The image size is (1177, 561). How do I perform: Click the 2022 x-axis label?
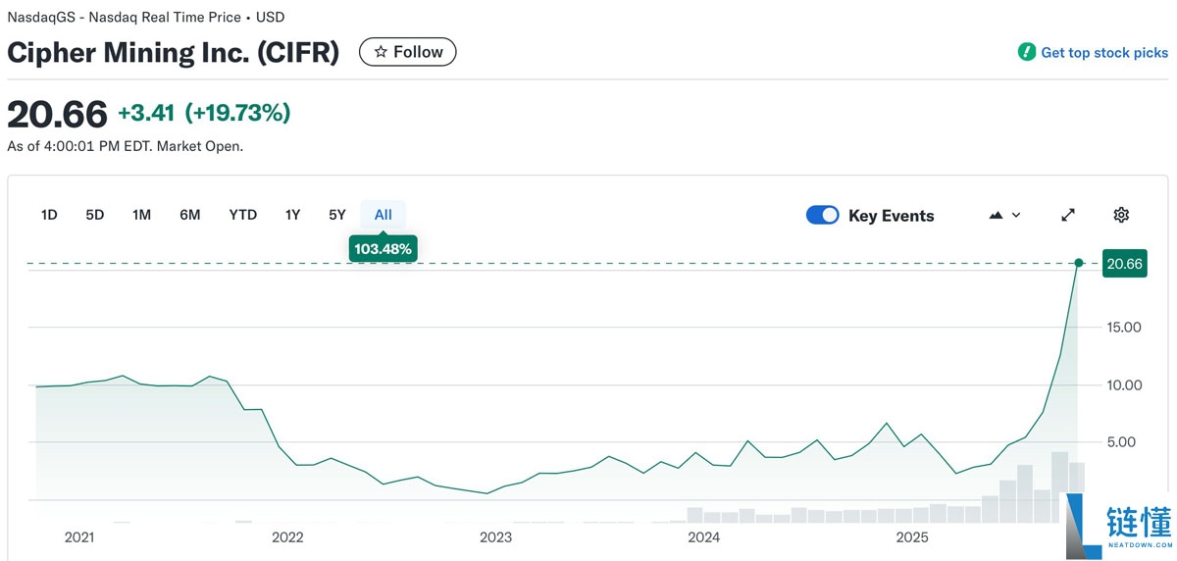(x=287, y=537)
